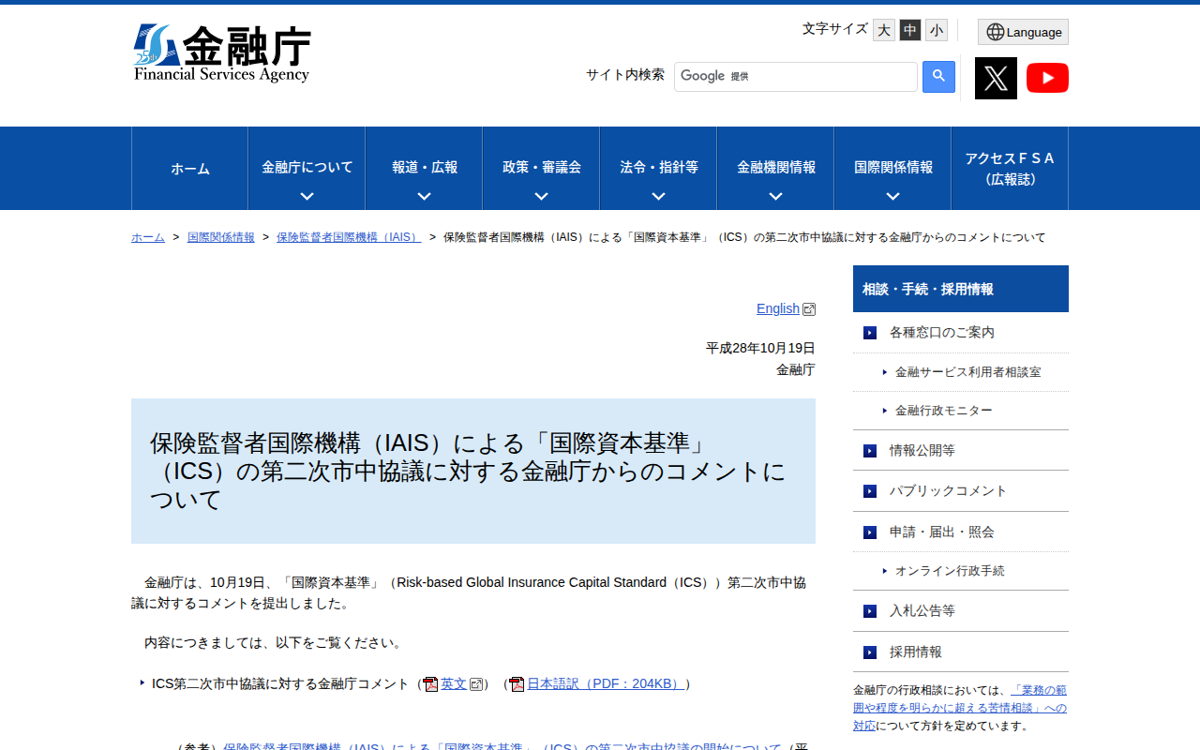This screenshot has width=1200, height=750.
Task: Select the 中 font size option
Action: (909, 29)
